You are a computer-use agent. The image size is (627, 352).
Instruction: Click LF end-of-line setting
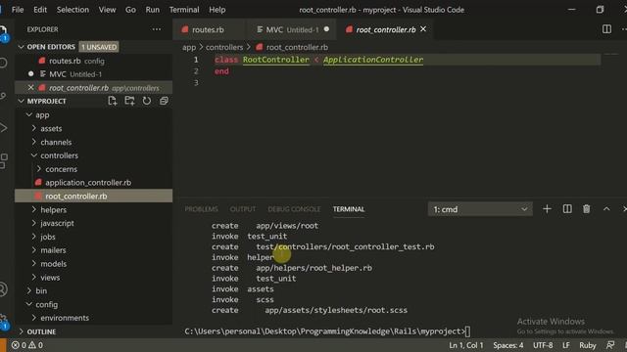tap(566, 345)
